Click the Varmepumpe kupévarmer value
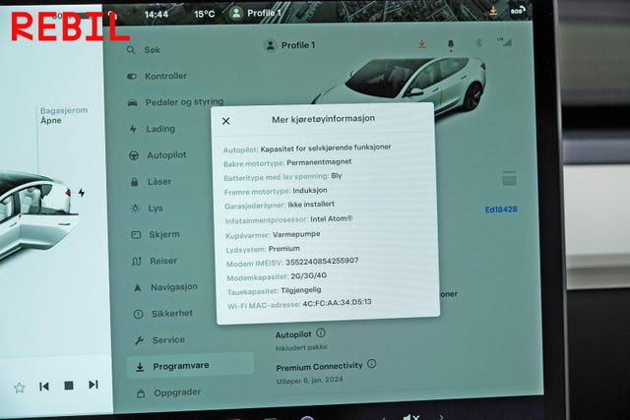 (296, 234)
